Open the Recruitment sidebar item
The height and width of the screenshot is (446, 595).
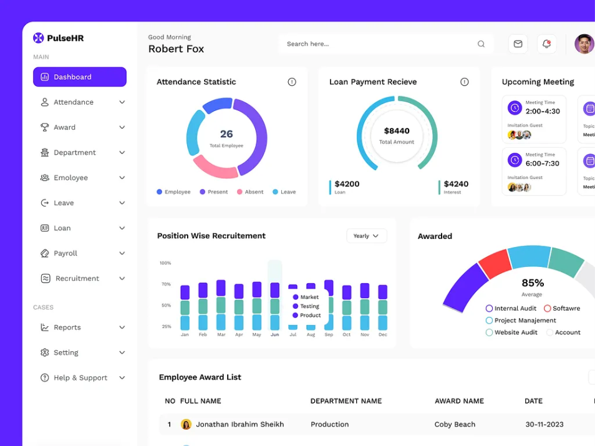(x=80, y=279)
